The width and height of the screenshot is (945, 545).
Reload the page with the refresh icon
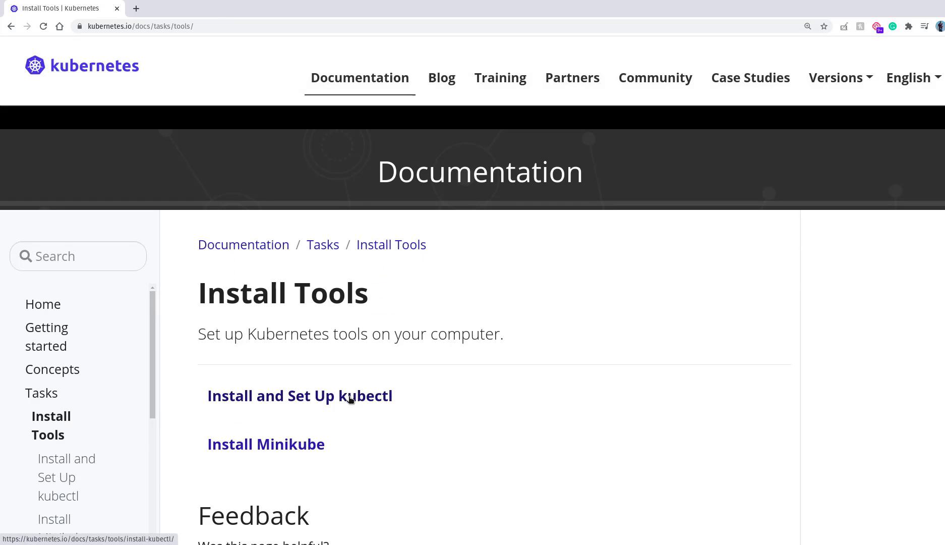43,26
